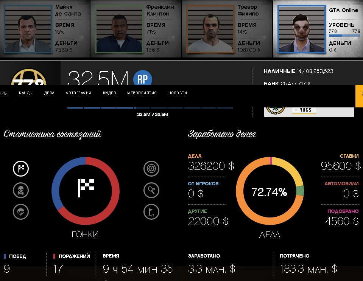Screen dimensions: 363x281
Task: Select the Shooting range target icon
Action: [x=151, y=169]
